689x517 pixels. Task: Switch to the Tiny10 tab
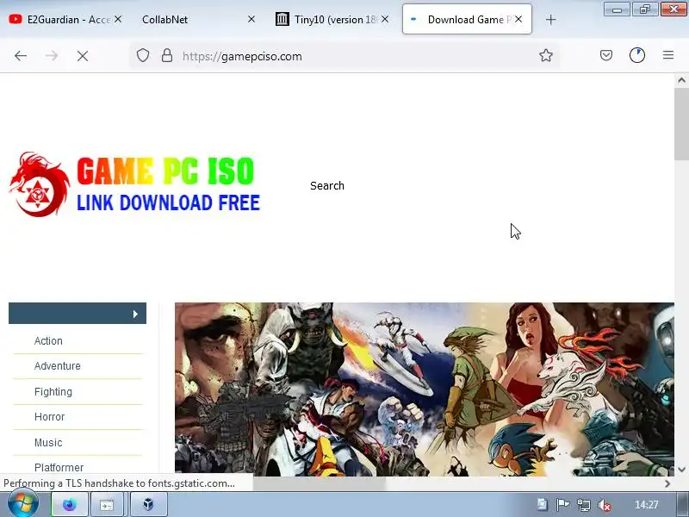332,19
